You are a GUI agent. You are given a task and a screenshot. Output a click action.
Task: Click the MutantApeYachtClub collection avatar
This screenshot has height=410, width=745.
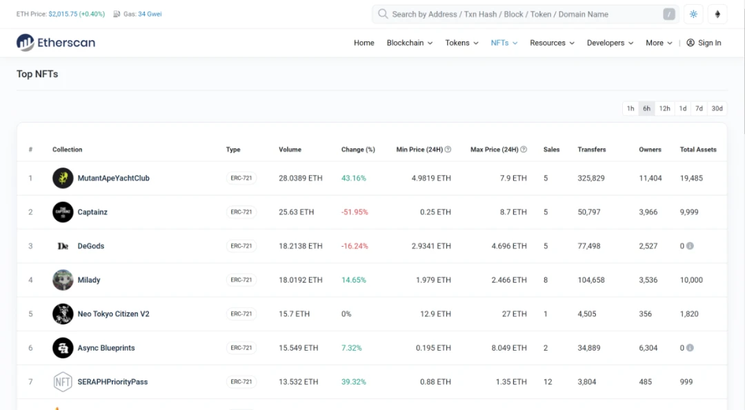pos(63,178)
